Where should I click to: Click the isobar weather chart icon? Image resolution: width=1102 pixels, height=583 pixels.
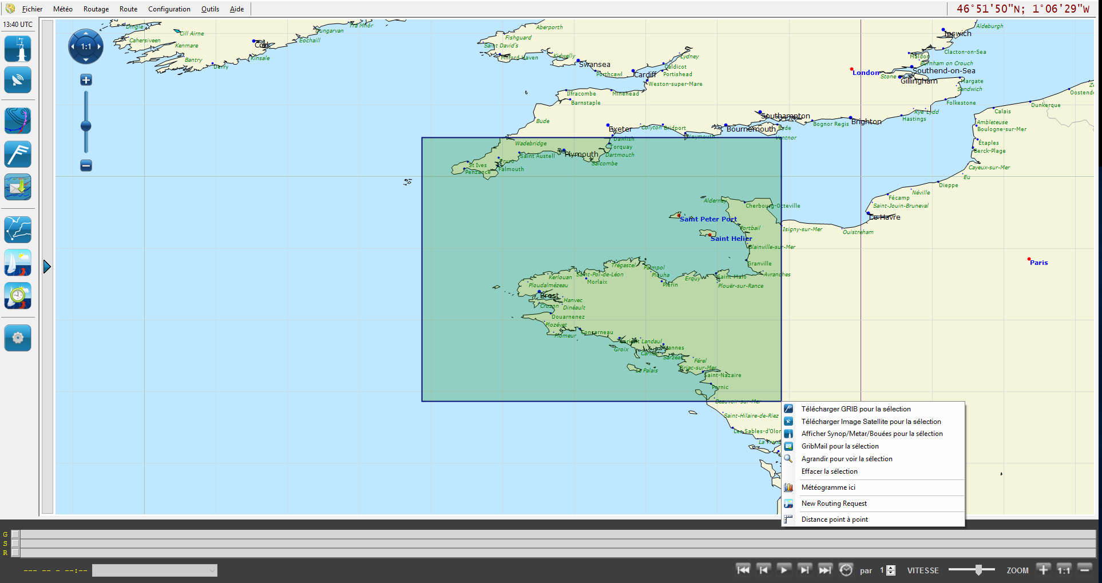(18, 121)
